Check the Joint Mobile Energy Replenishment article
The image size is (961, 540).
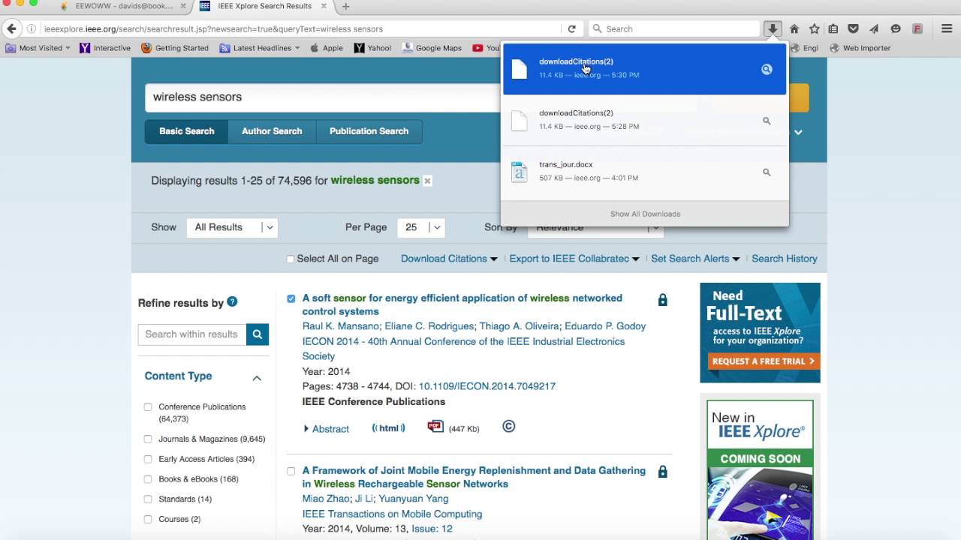coord(291,472)
